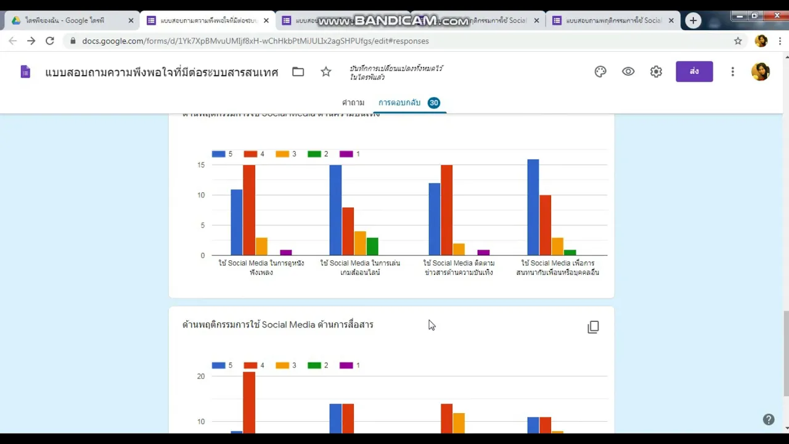Viewport: 789px width, 444px height.
Task: Switch to the questions tab
Action: click(353, 102)
